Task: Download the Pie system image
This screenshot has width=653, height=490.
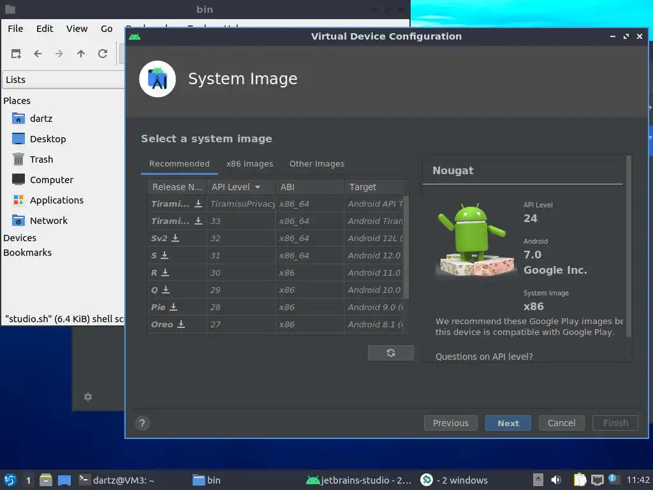Action: pyautogui.click(x=173, y=307)
